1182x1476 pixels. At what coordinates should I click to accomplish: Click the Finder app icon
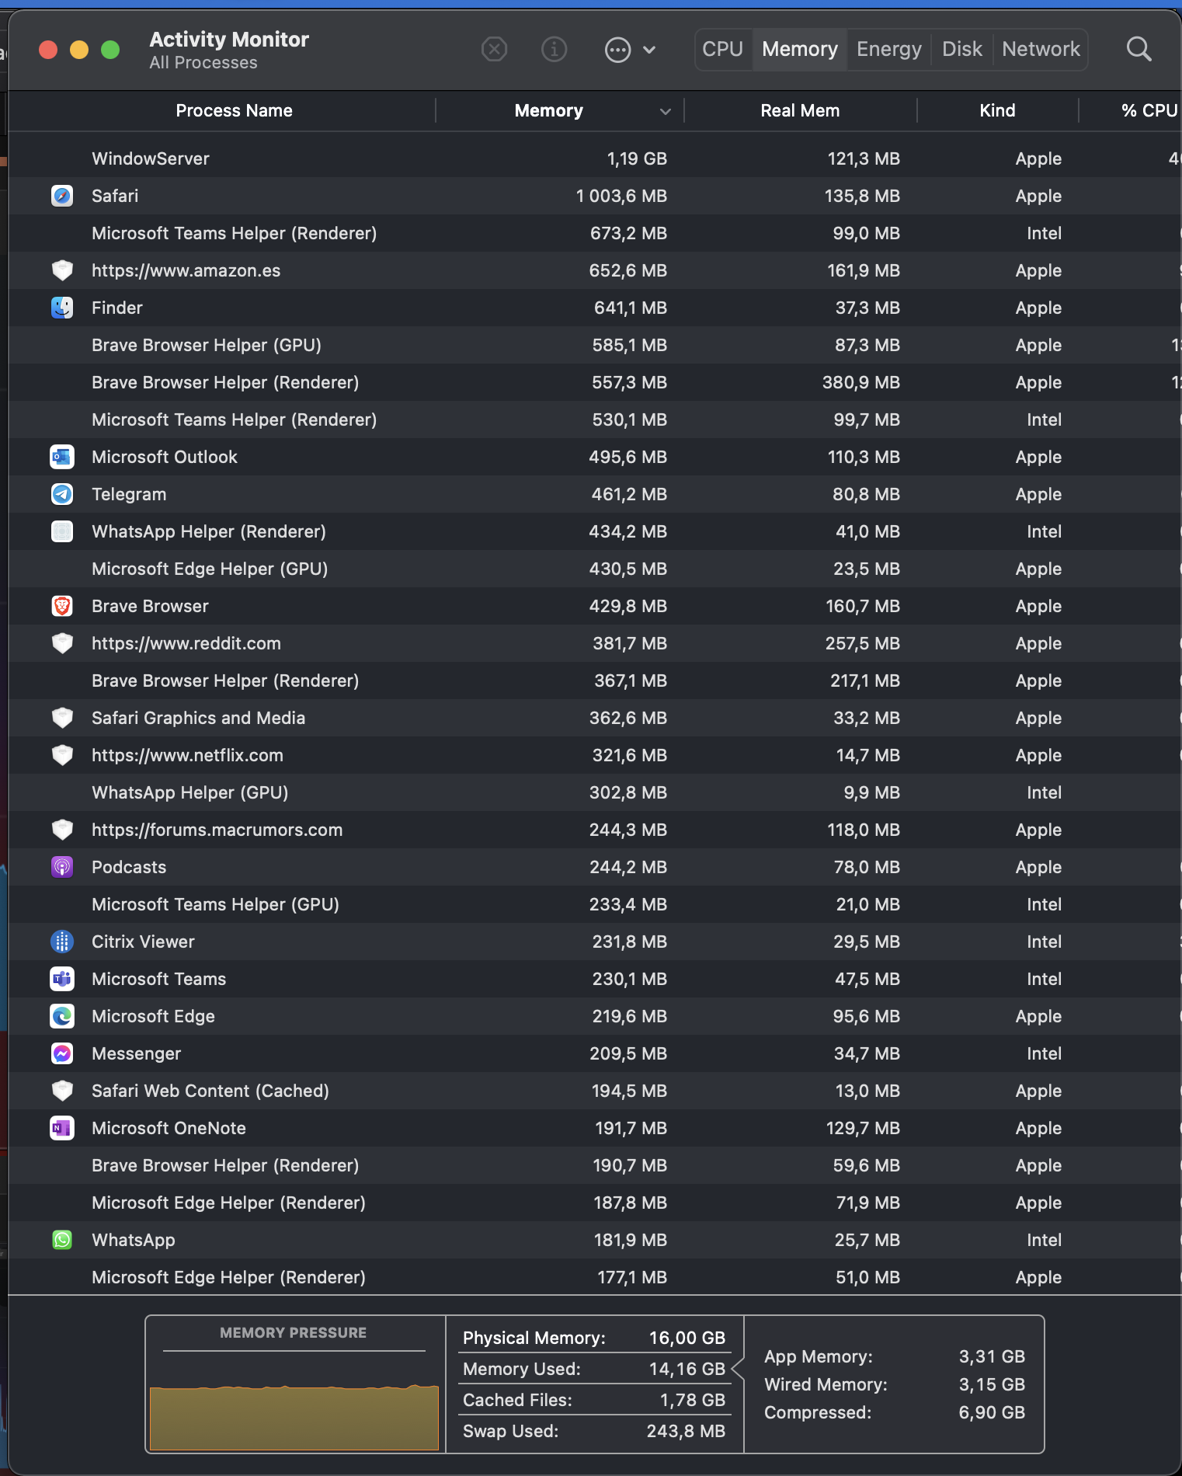[62, 308]
